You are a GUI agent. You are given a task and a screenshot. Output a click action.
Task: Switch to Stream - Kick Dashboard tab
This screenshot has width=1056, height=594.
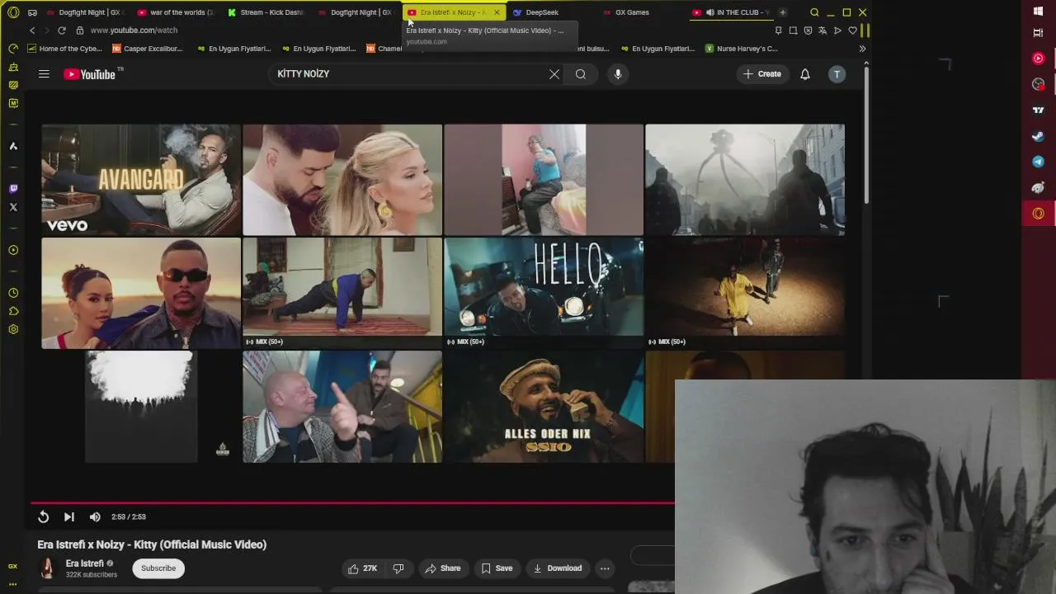pyautogui.click(x=266, y=12)
